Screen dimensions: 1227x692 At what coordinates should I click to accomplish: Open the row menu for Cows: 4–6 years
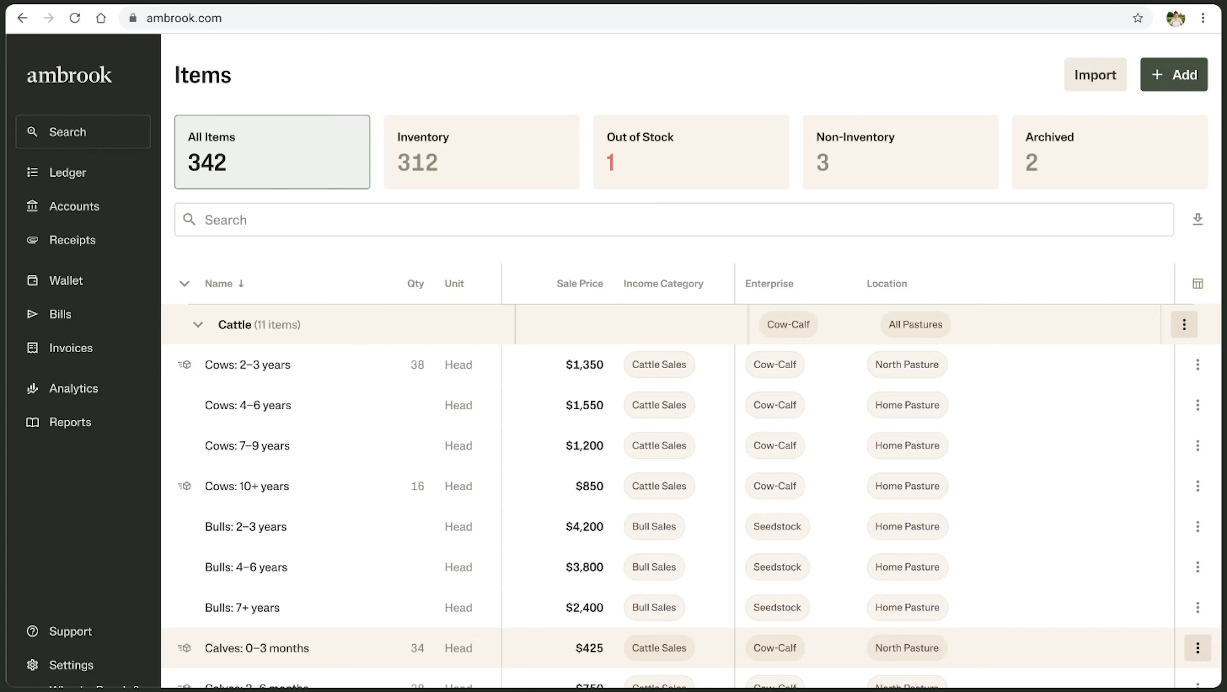coord(1198,405)
